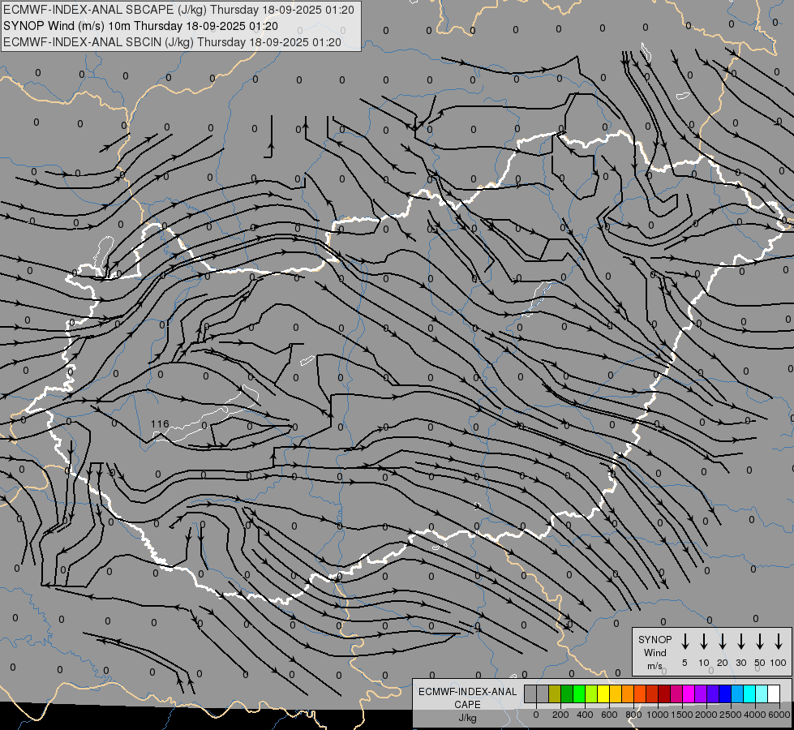The width and height of the screenshot is (794, 730).
Task: Pick the bright green CAPE swatch
Action: (579, 694)
